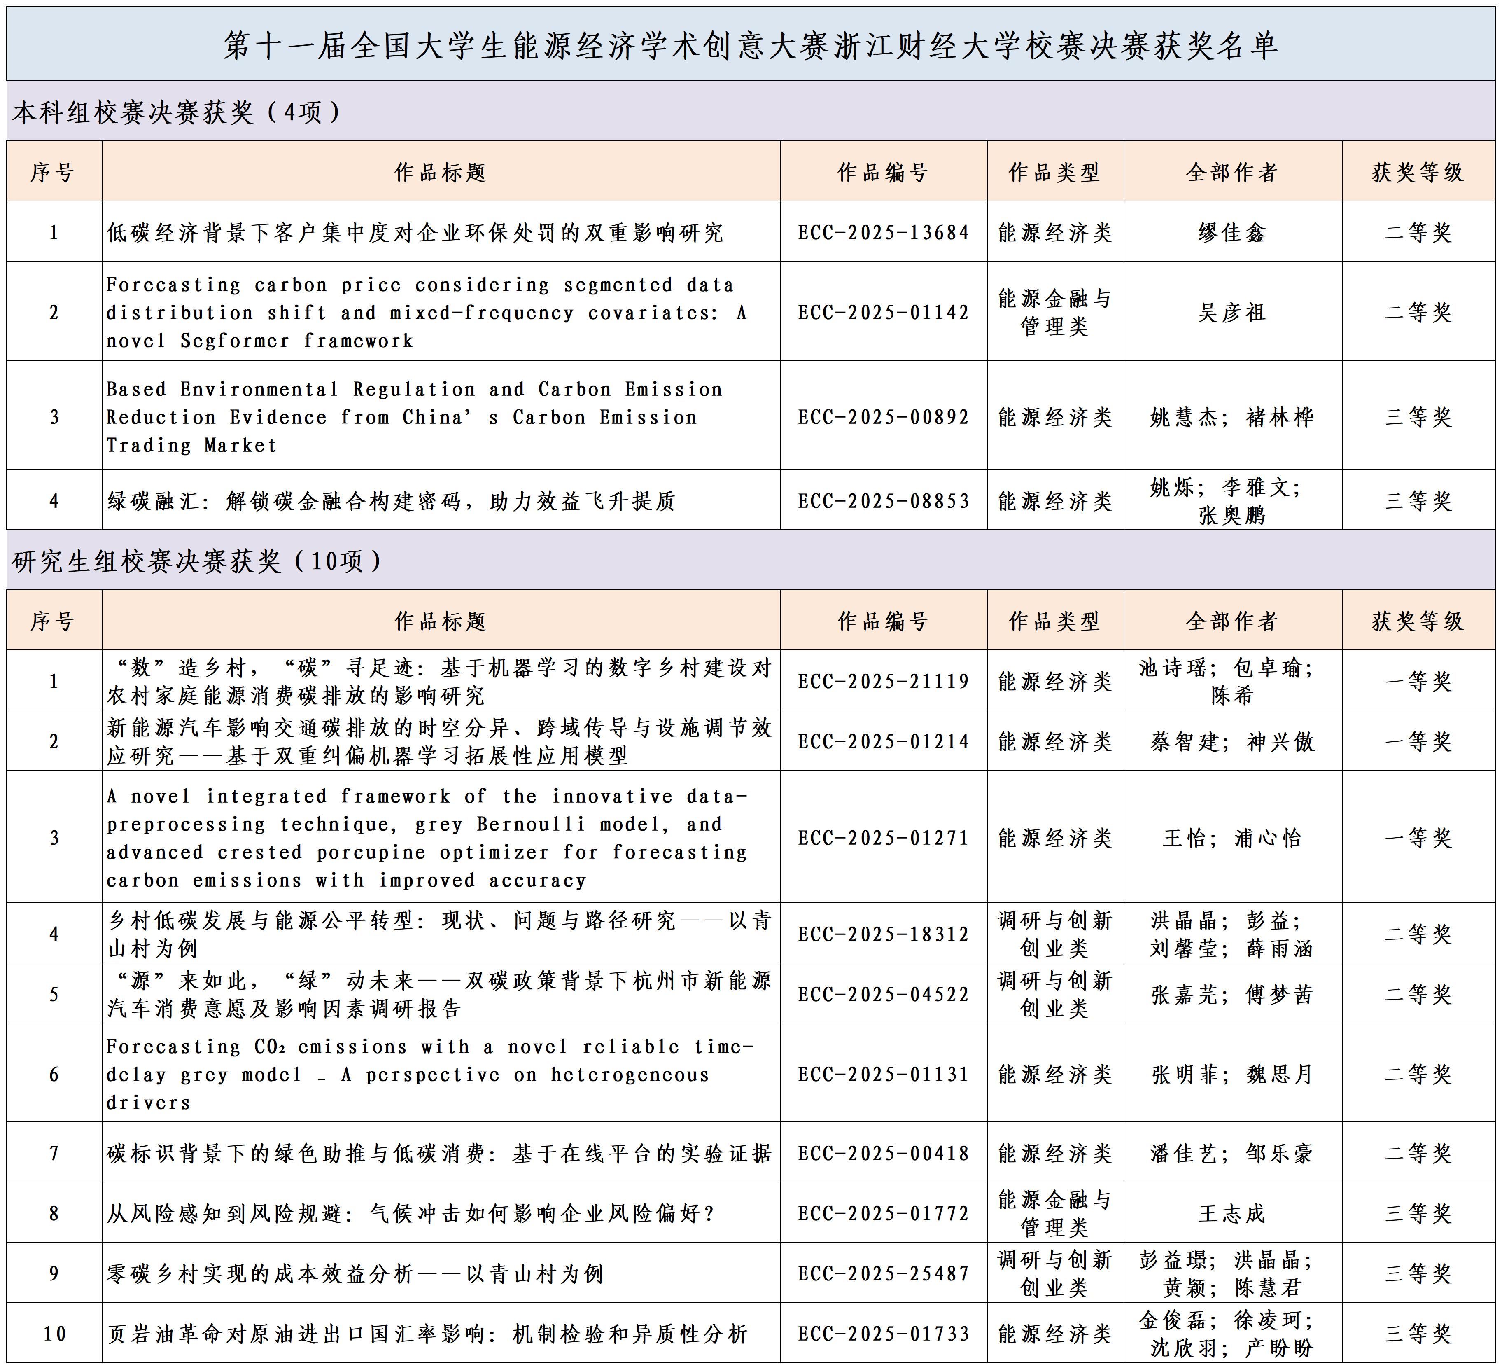Click the 新能源汽车影响交通碳排放 title cell
Image resolution: width=1502 pixels, height=1369 pixels.
440,741
